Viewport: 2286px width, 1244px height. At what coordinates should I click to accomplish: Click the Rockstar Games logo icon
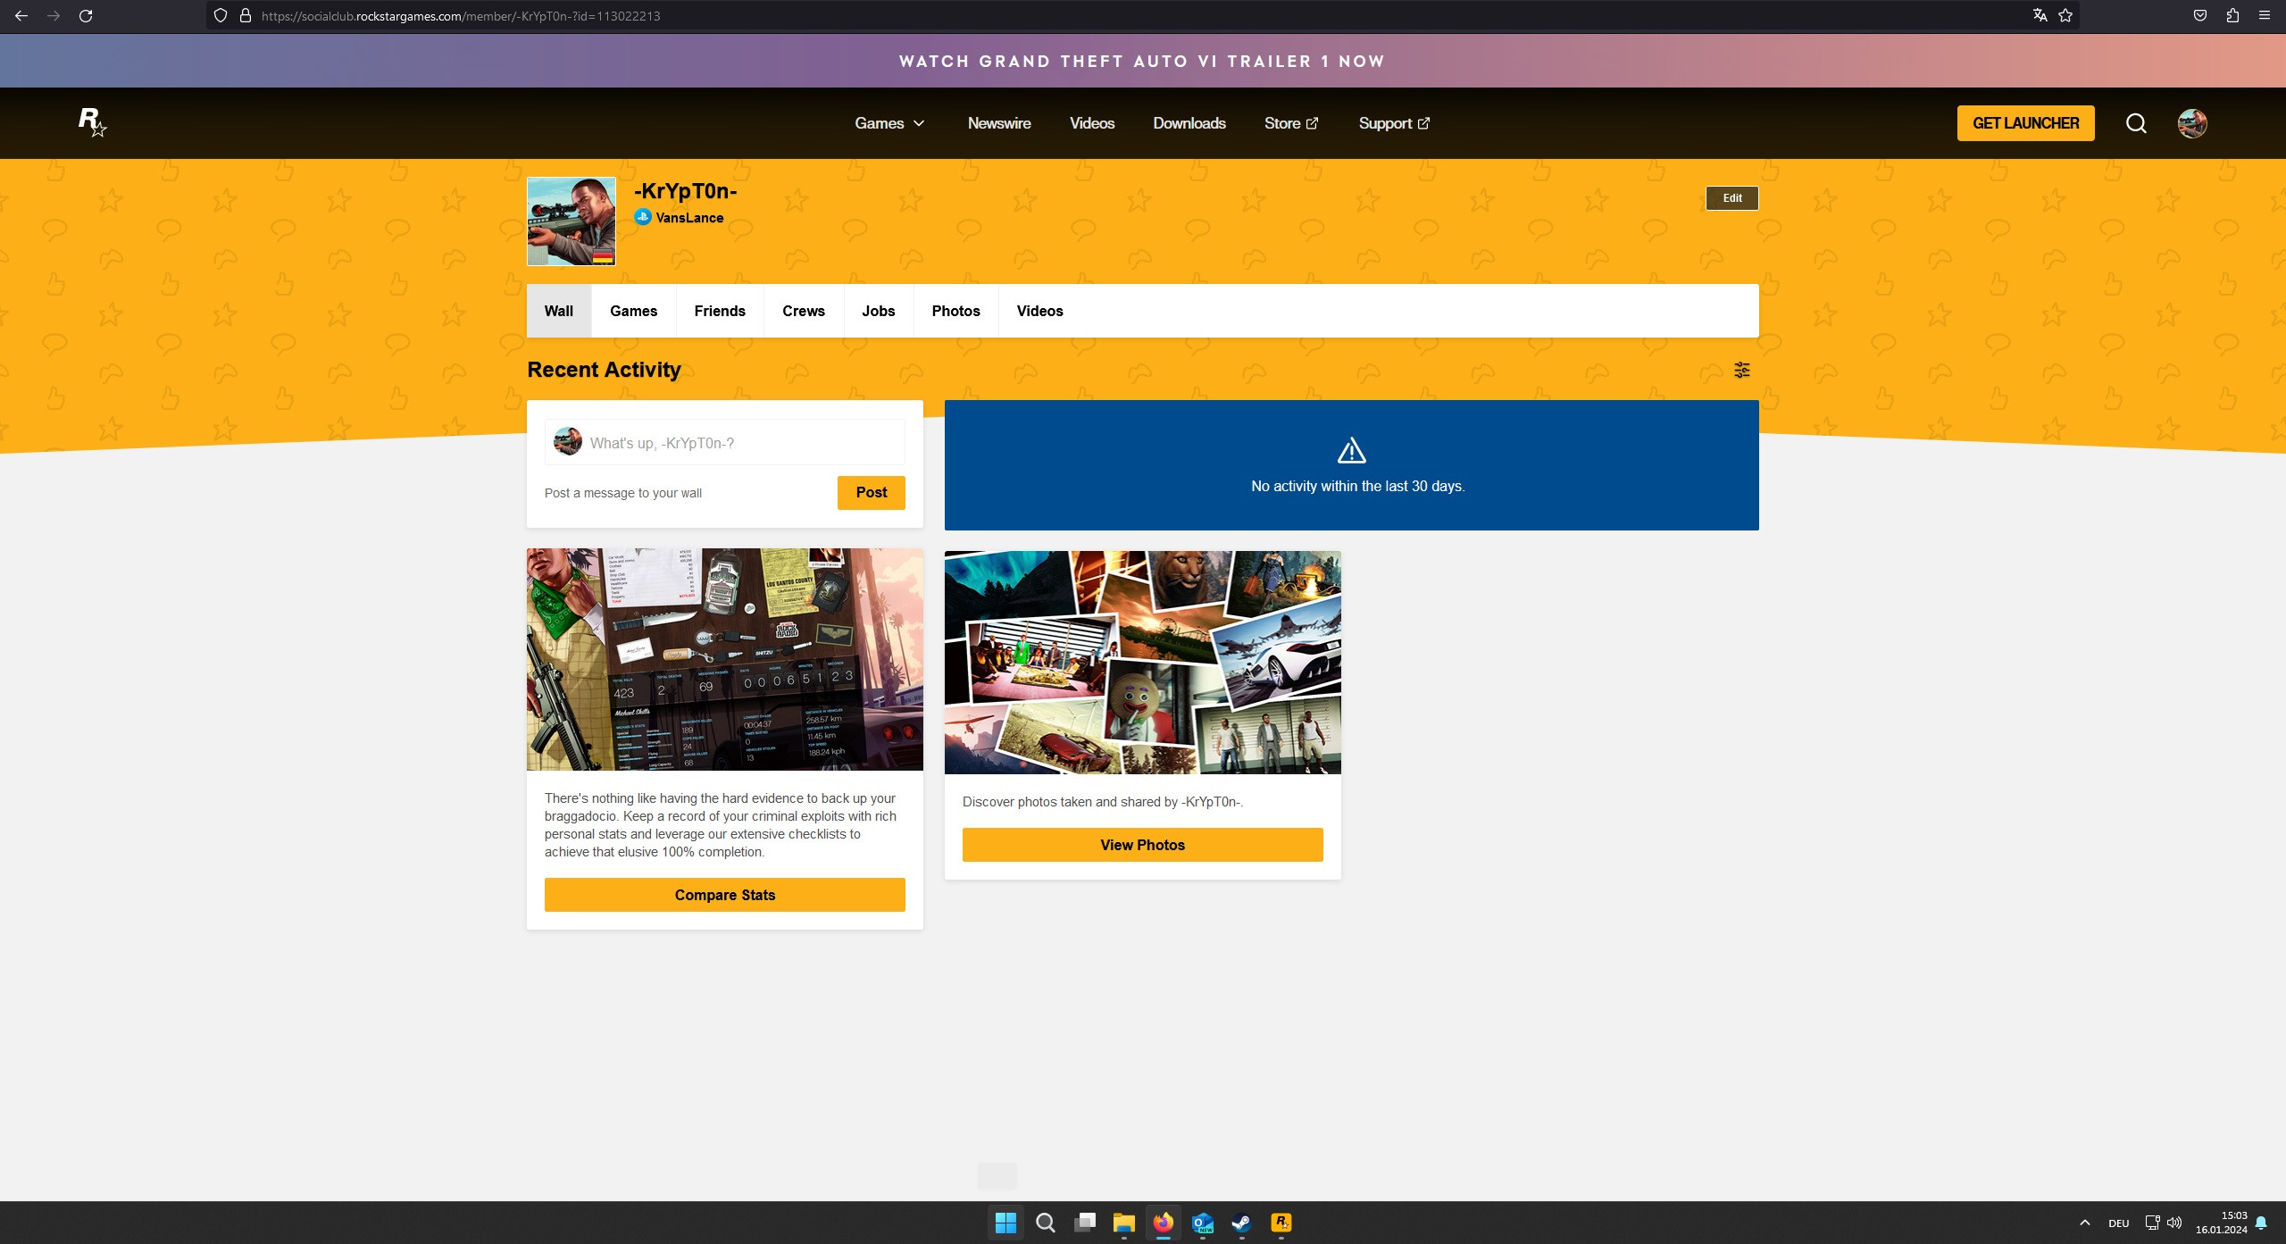click(92, 122)
